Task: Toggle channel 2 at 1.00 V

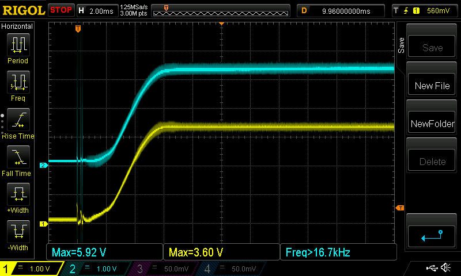Action: [97, 269]
